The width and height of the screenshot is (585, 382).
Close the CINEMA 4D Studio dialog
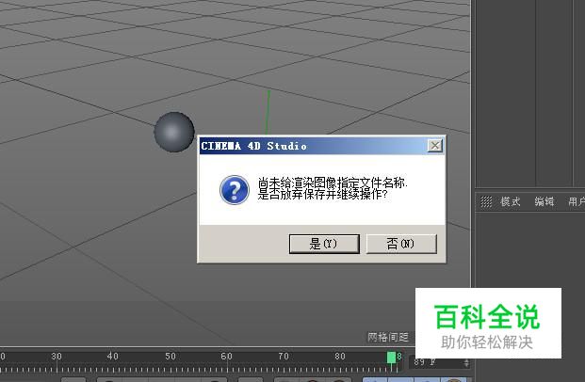point(435,146)
